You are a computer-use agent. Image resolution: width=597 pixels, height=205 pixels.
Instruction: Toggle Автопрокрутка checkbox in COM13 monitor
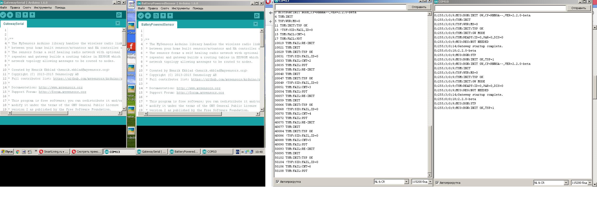pyautogui.click(x=278, y=182)
